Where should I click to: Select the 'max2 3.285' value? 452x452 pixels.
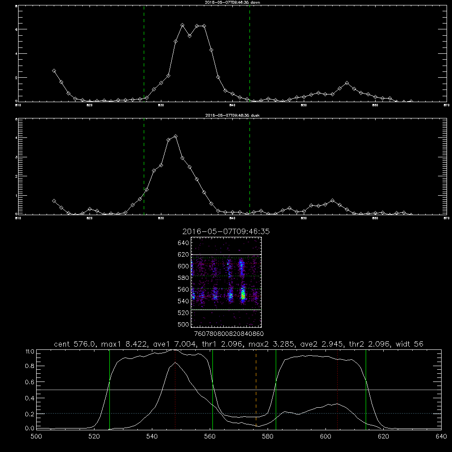271,344
